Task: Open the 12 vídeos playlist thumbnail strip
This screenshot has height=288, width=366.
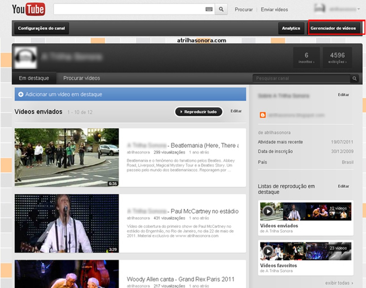Action: [x=306, y=211]
